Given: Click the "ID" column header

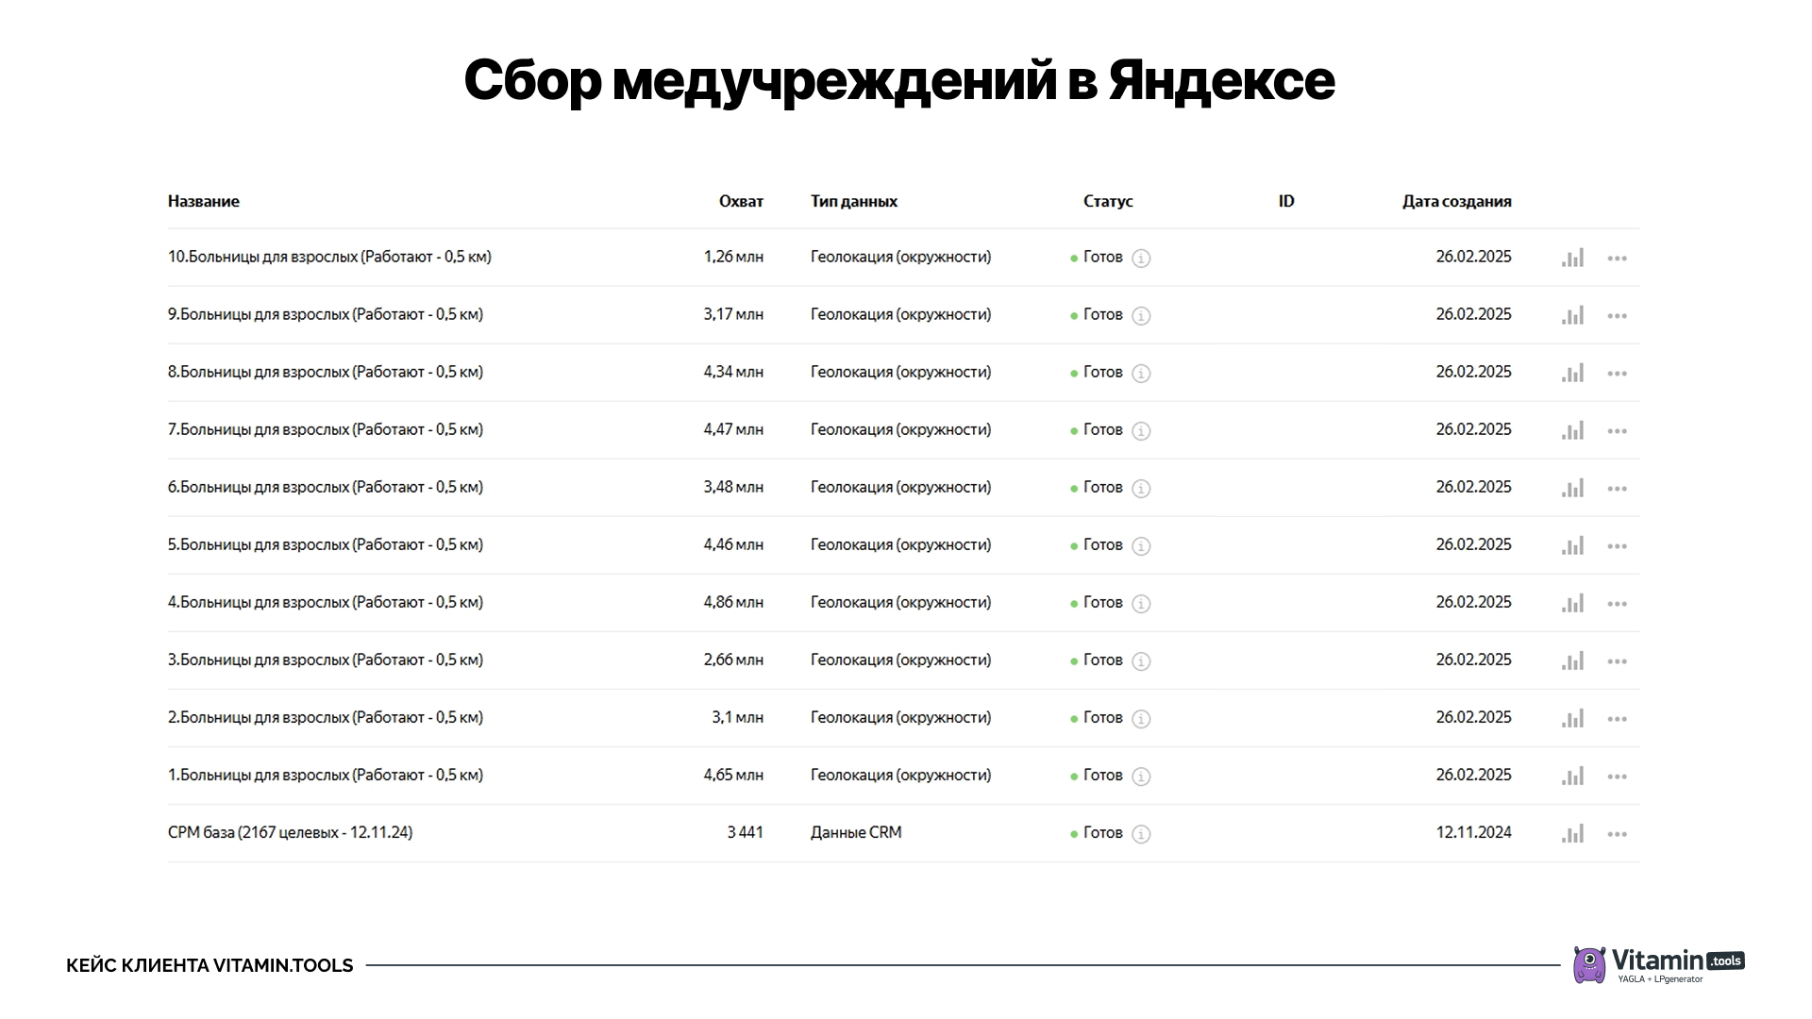Looking at the screenshot, I should click(x=1285, y=201).
